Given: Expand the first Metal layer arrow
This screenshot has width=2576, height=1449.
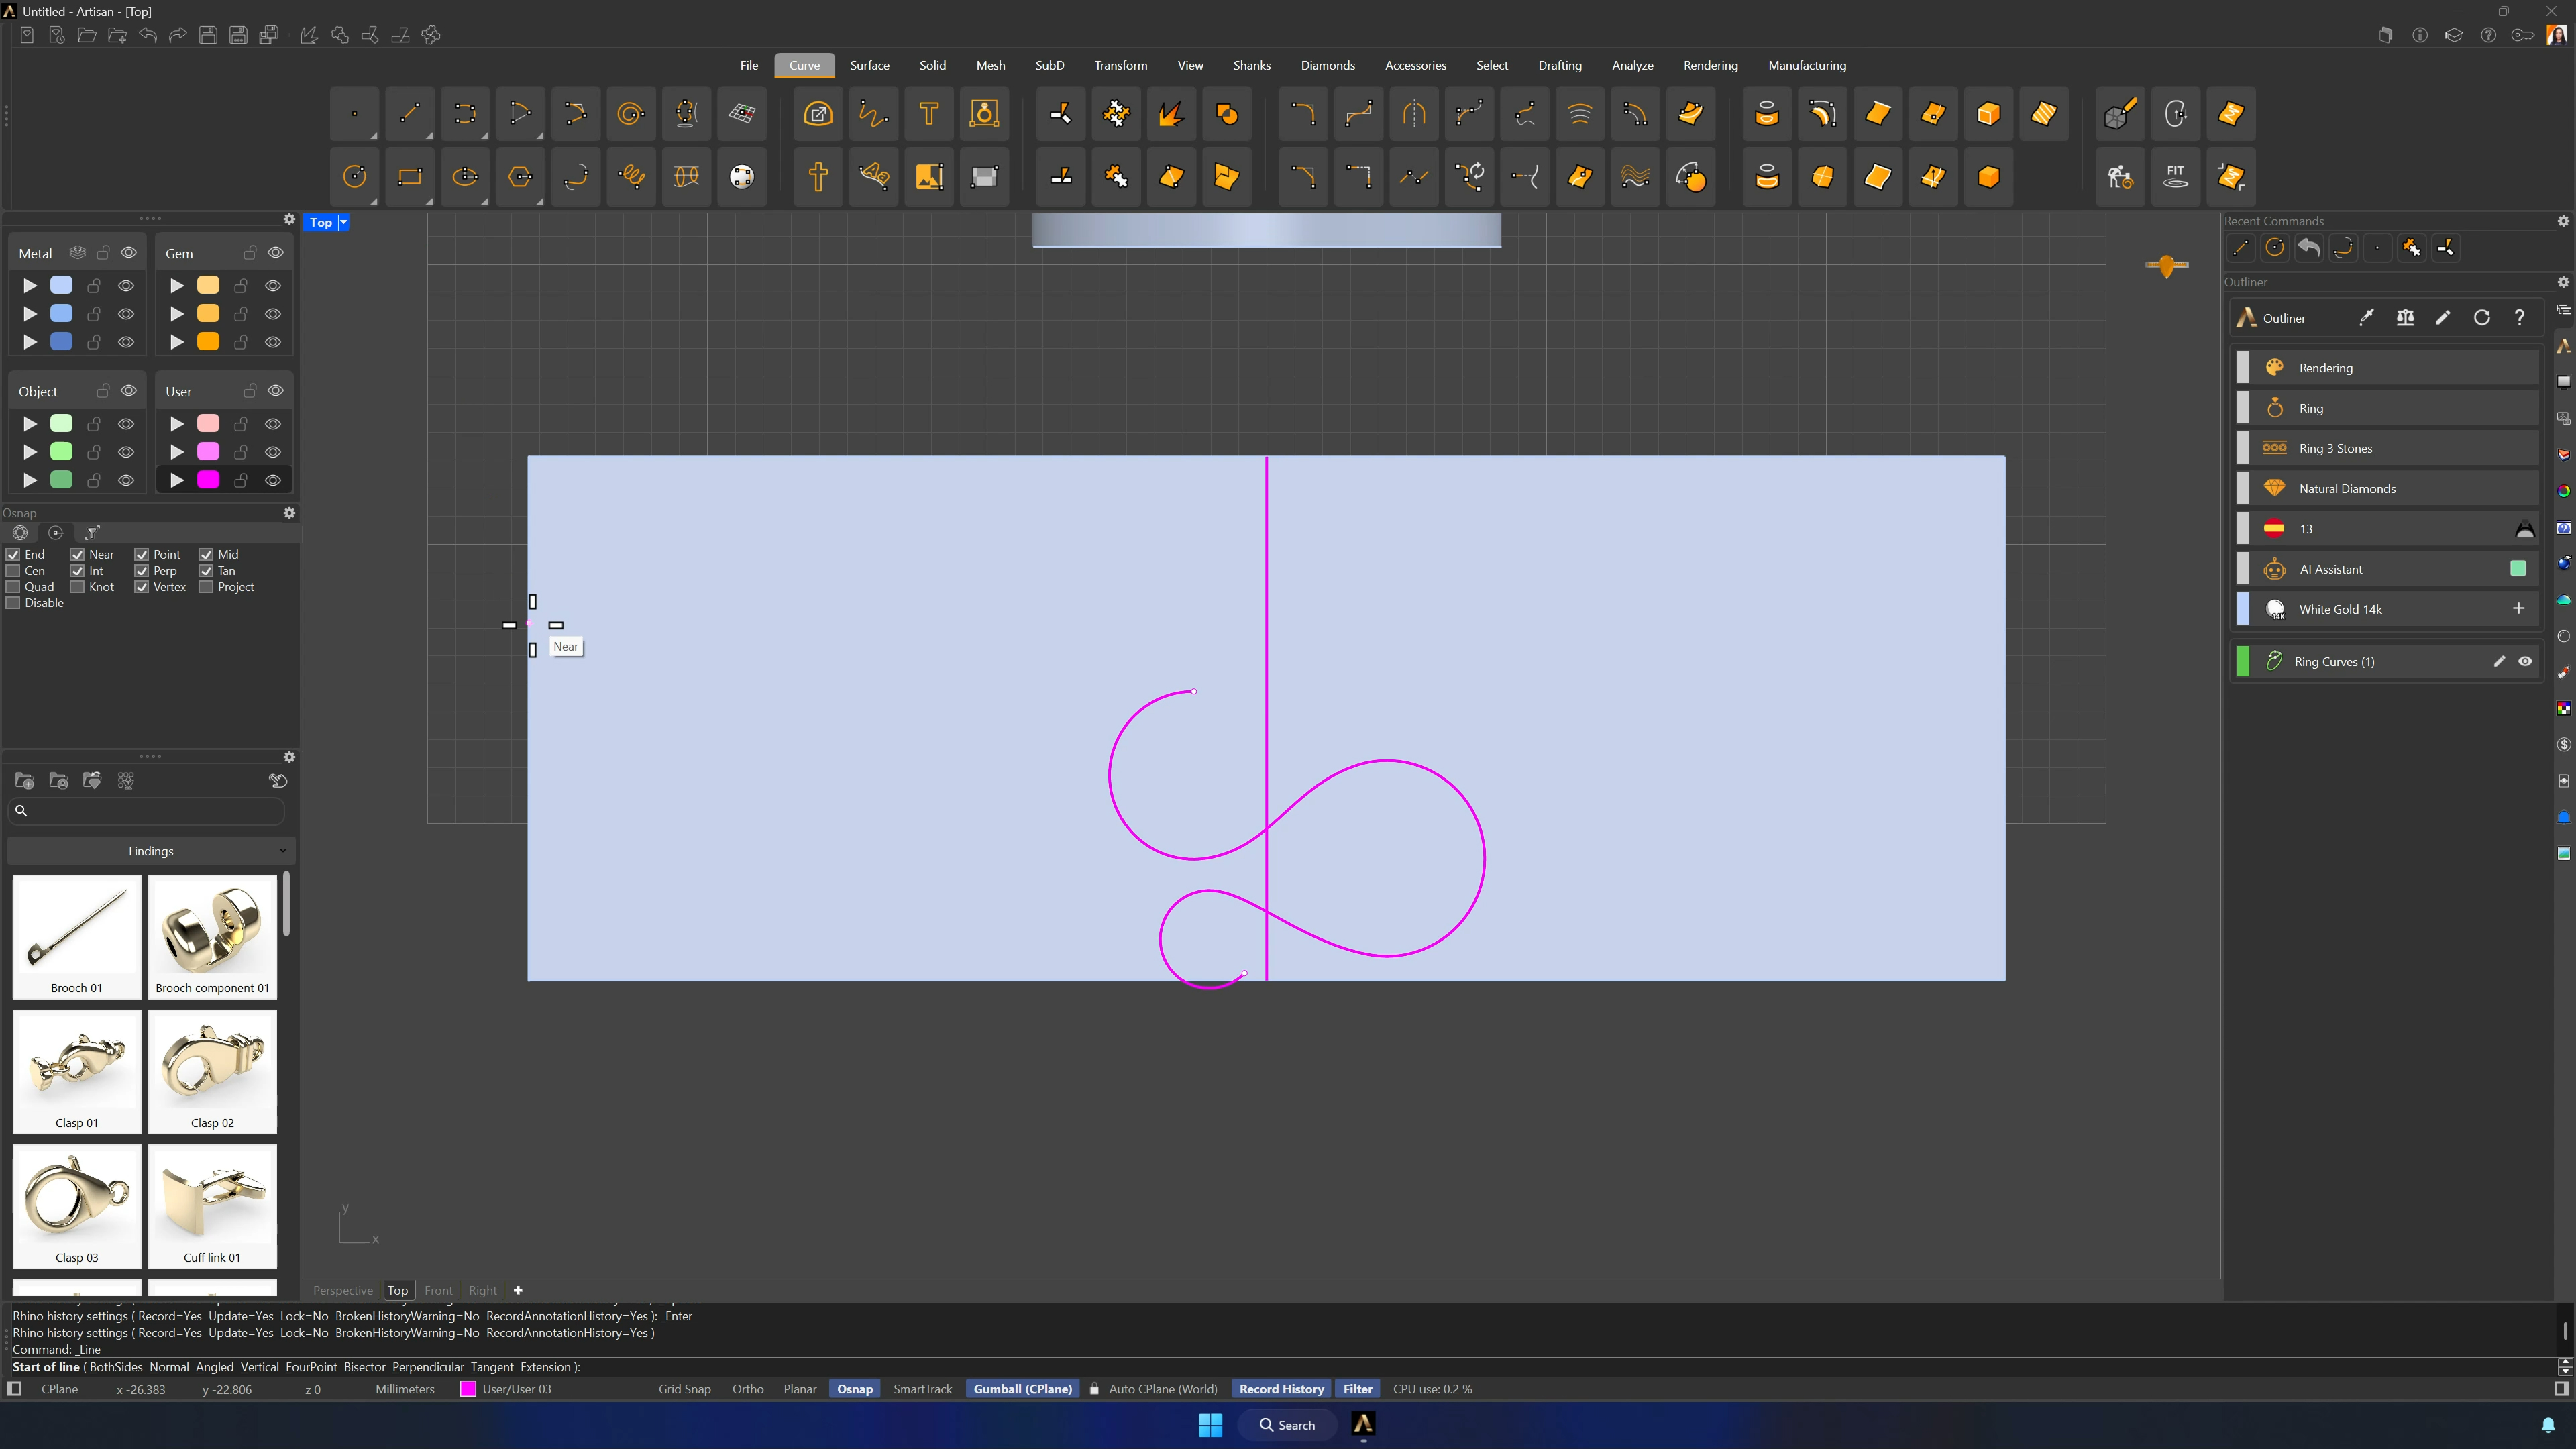Looking at the screenshot, I should (30, 286).
